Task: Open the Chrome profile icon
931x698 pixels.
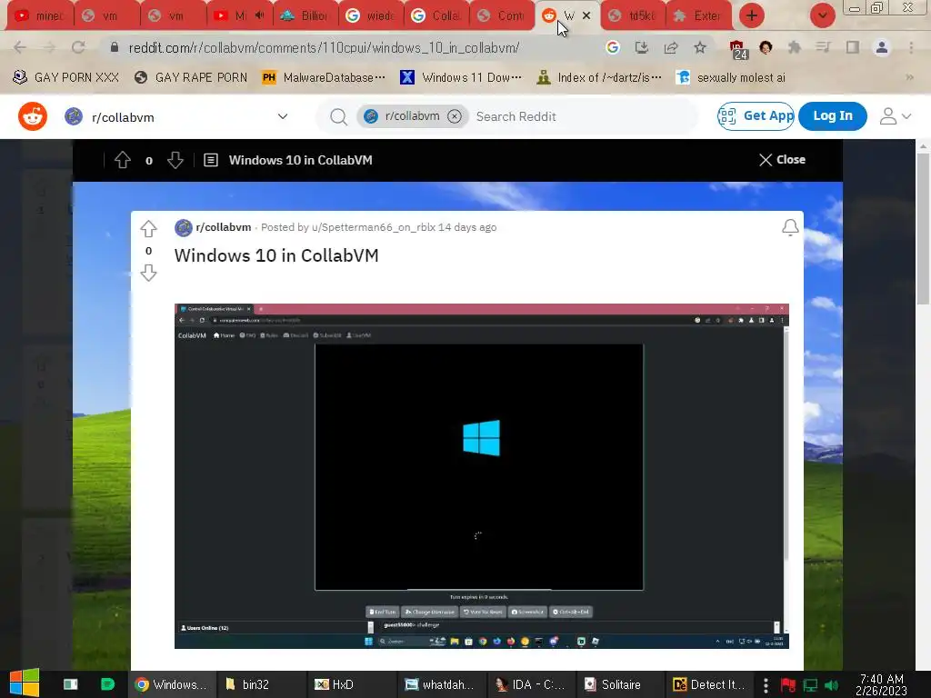Action: click(882, 47)
